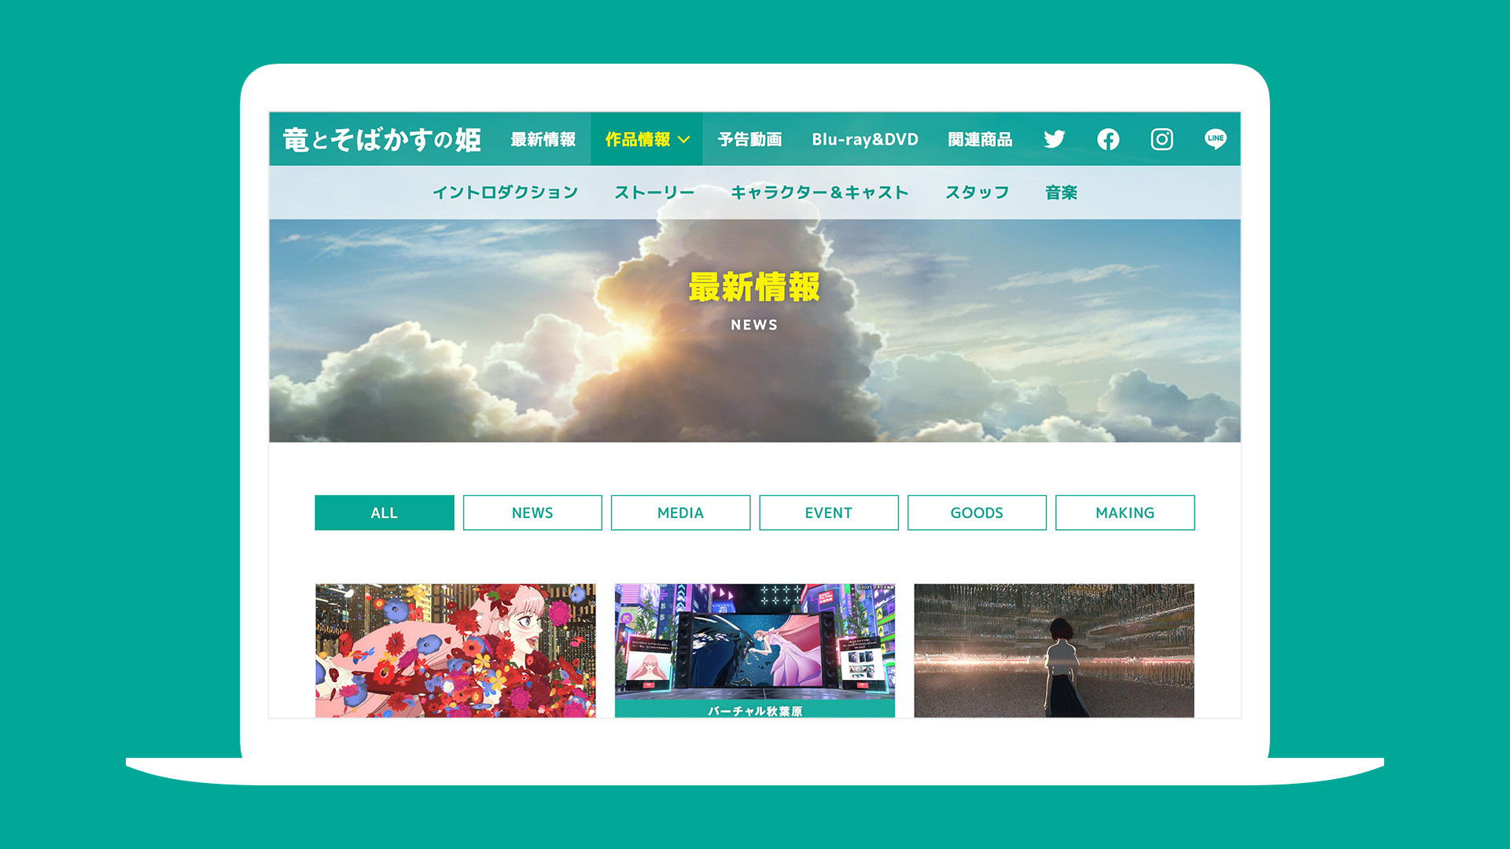Open the floral pink-haired Belle thumbnail

455,650
